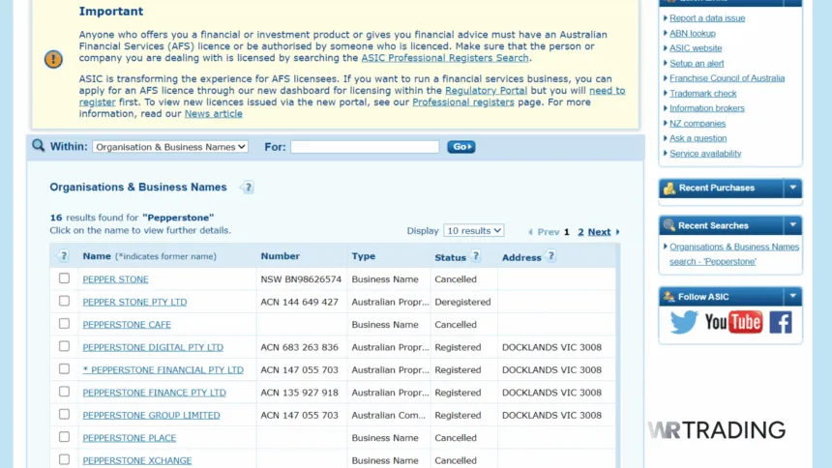The height and width of the screenshot is (468, 832).
Task: Collapse the Recent Purchases panel arrow
Action: [x=792, y=188]
